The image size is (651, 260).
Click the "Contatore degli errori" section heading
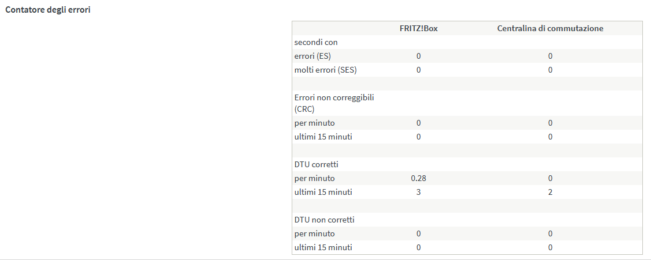point(47,11)
